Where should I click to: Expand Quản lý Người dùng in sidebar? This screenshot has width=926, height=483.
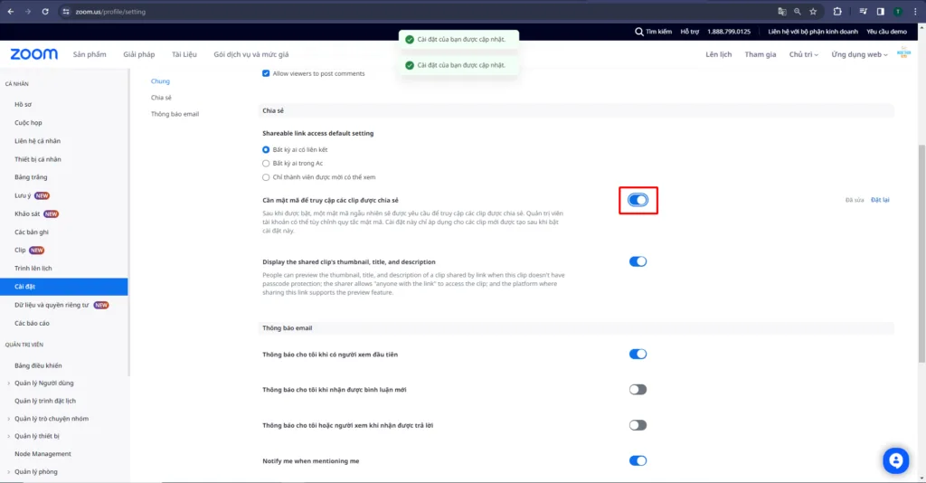(x=43, y=383)
